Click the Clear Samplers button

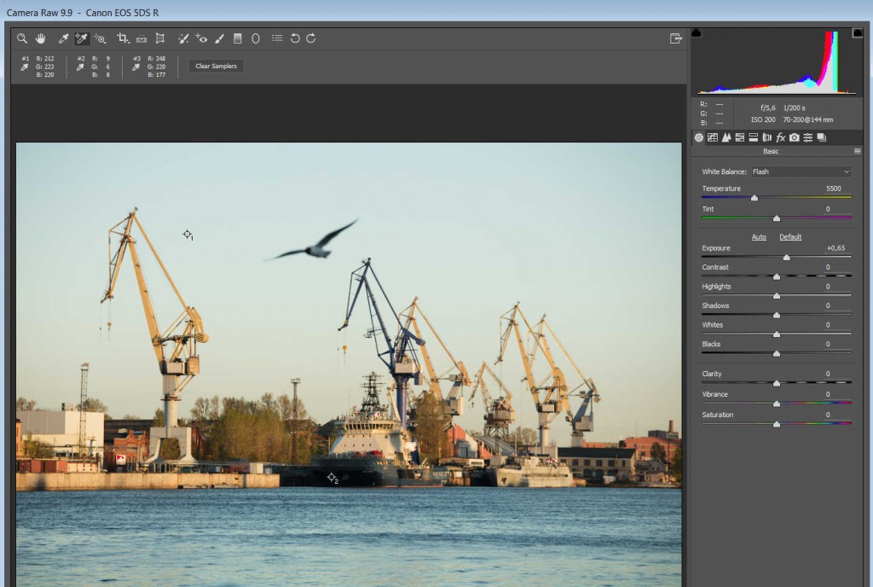point(216,66)
